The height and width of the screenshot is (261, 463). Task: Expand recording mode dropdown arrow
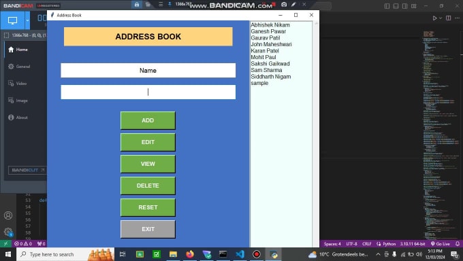click(27, 20)
